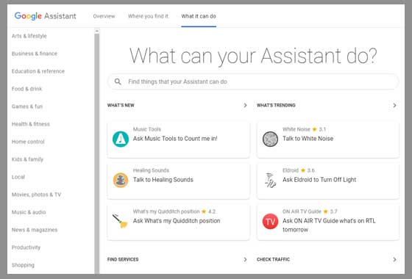Click Ask What's my Quidditch position text
Viewport: 412px width, 279px height.
tap(177, 221)
